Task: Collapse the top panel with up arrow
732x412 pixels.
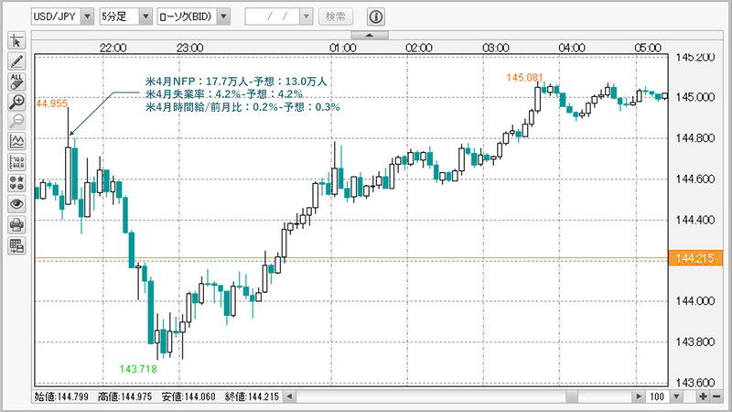Action: (370, 35)
